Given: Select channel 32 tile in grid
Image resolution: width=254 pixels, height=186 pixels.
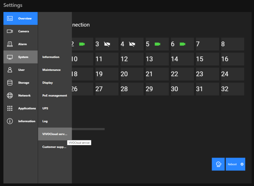Looking at the screenshot, I should click(232, 89).
